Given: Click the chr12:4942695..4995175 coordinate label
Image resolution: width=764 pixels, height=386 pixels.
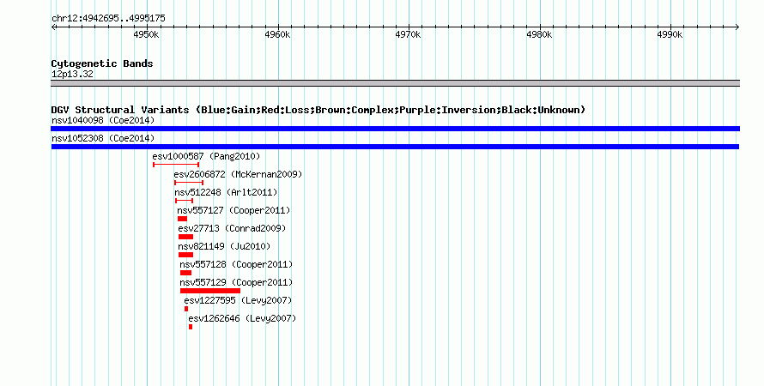Looking at the screenshot, I should pyautogui.click(x=108, y=18).
